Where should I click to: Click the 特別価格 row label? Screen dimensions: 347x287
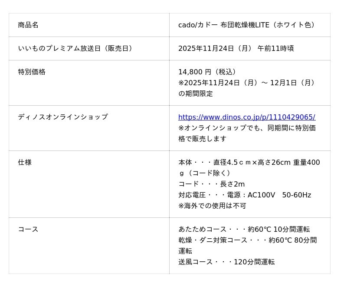click(32, 72)
